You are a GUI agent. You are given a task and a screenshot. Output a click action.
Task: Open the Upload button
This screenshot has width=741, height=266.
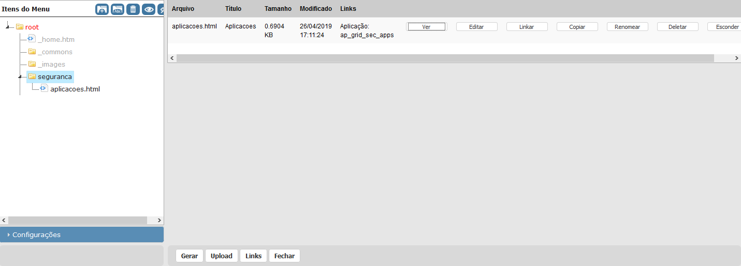point(221,256)
